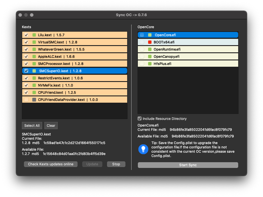Click green status icon of VirtualSMC.kext

34,42
